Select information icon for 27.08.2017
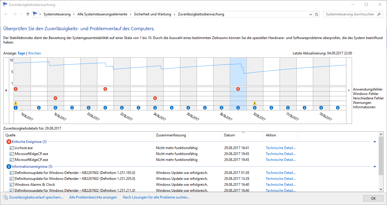 tap(205, 108)
